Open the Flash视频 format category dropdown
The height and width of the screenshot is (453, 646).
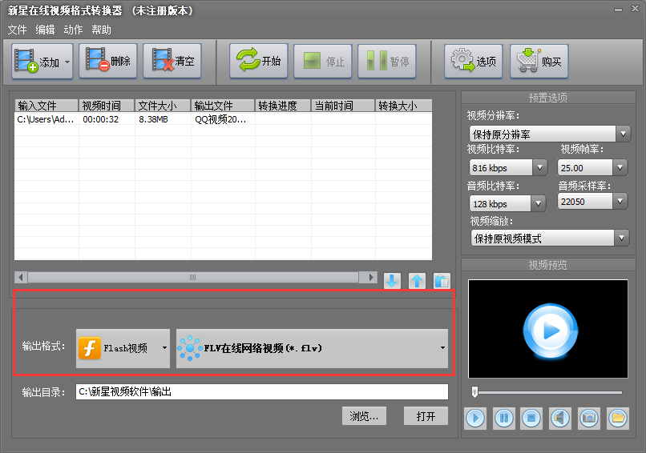pyautogui.click(x=123, y=348)
